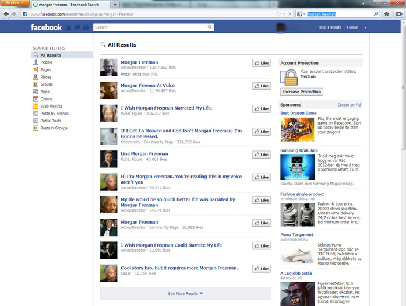Open address bar history dropdown arrow

[x=284, y=14]
